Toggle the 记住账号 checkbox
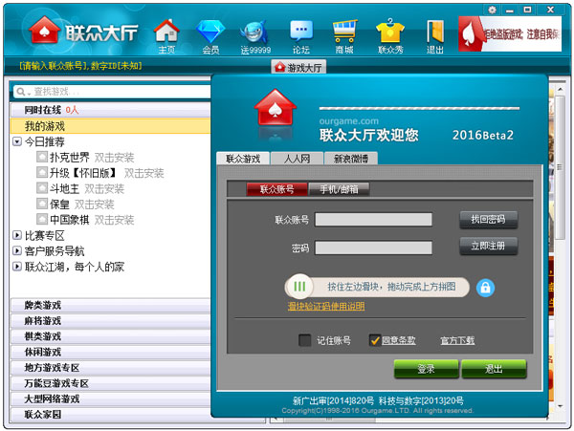Viewport: 574px width, 431px height. [x=304, y=340]
